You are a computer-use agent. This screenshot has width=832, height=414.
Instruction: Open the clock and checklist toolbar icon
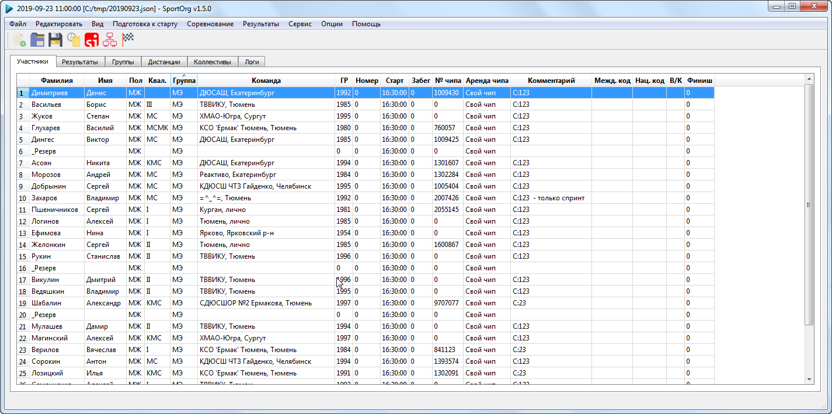click(x=74, y=40)
